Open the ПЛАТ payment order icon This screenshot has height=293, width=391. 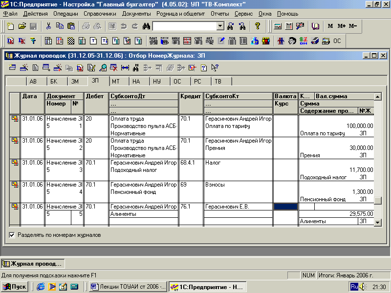point(153,41)
